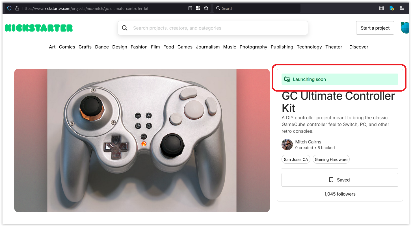Image resolution: width=411 pixels, height=226 pixels.
Task: Focus the browser Search box
Action: pos(257,8)
